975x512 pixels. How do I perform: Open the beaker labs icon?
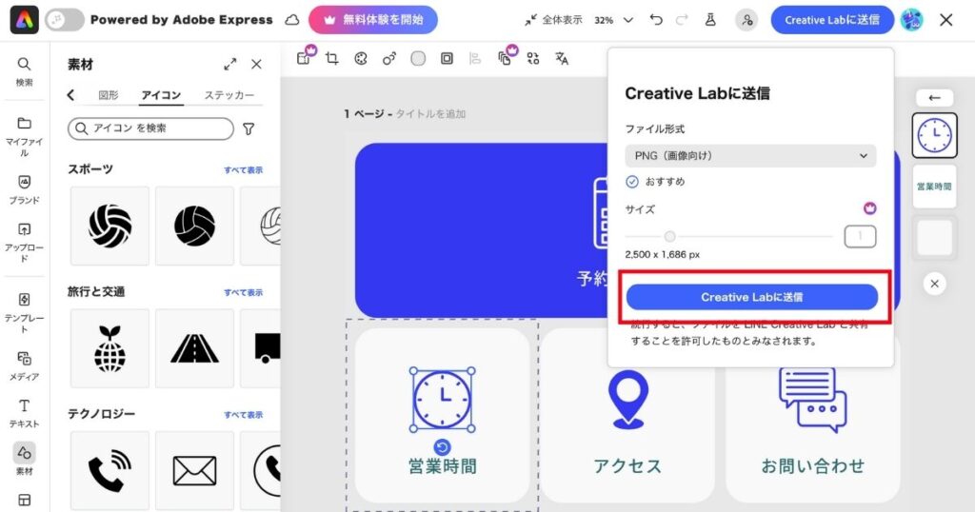(709, 20)
